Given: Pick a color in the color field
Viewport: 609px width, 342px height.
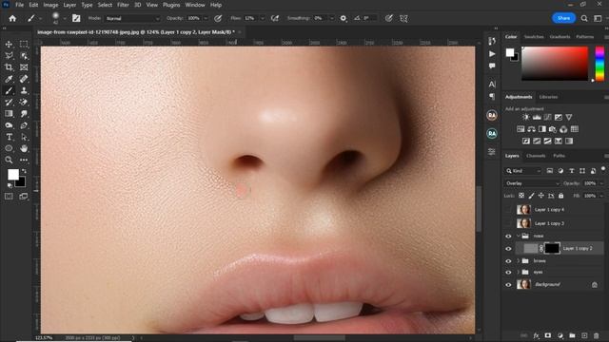Looking at the screenshot, I should [555, 64].
